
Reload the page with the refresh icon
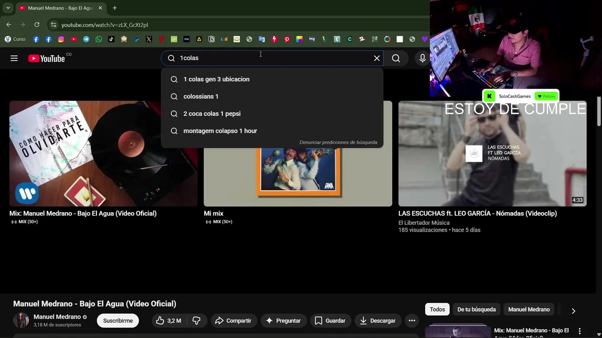37,24
